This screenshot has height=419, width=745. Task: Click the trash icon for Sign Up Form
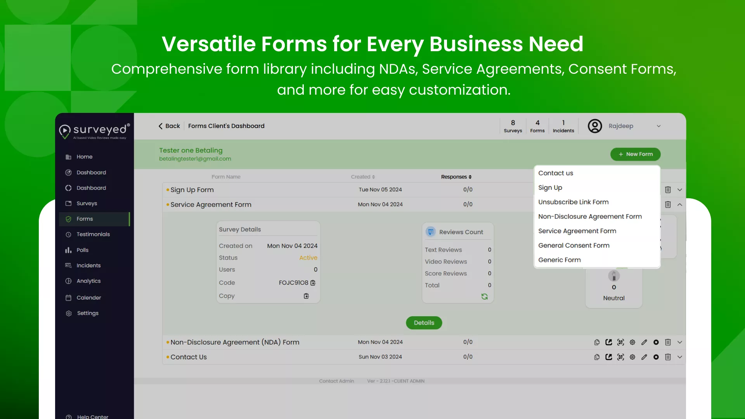click(x=668, y=190)
